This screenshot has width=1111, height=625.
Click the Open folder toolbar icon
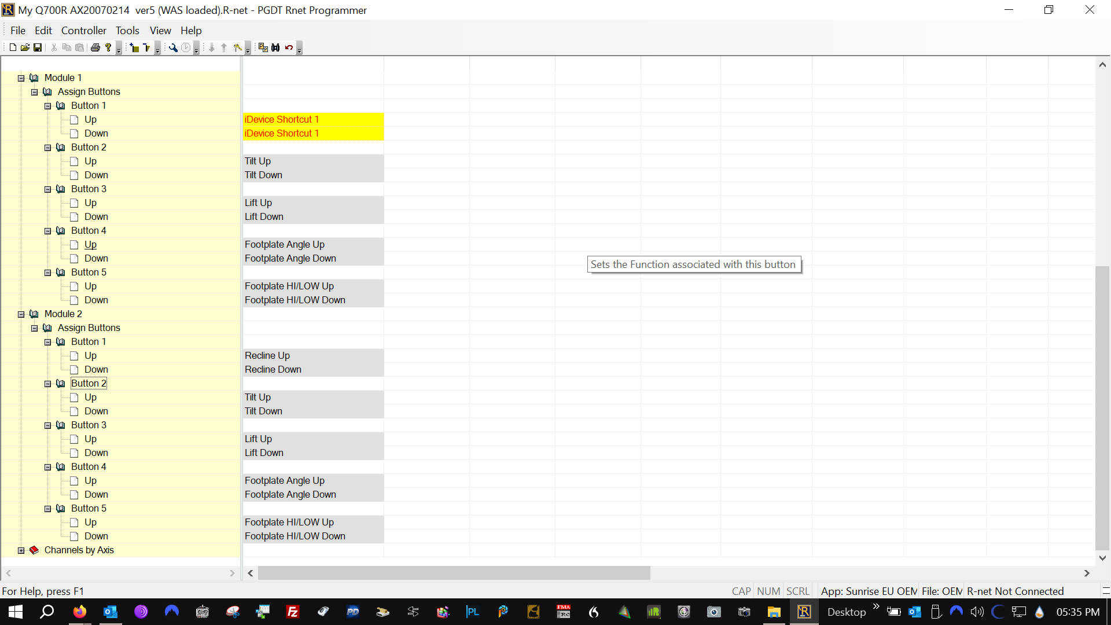tap(25, 47)
